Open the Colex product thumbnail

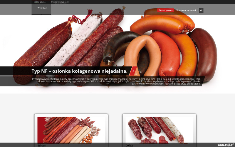tap(159, 130)
